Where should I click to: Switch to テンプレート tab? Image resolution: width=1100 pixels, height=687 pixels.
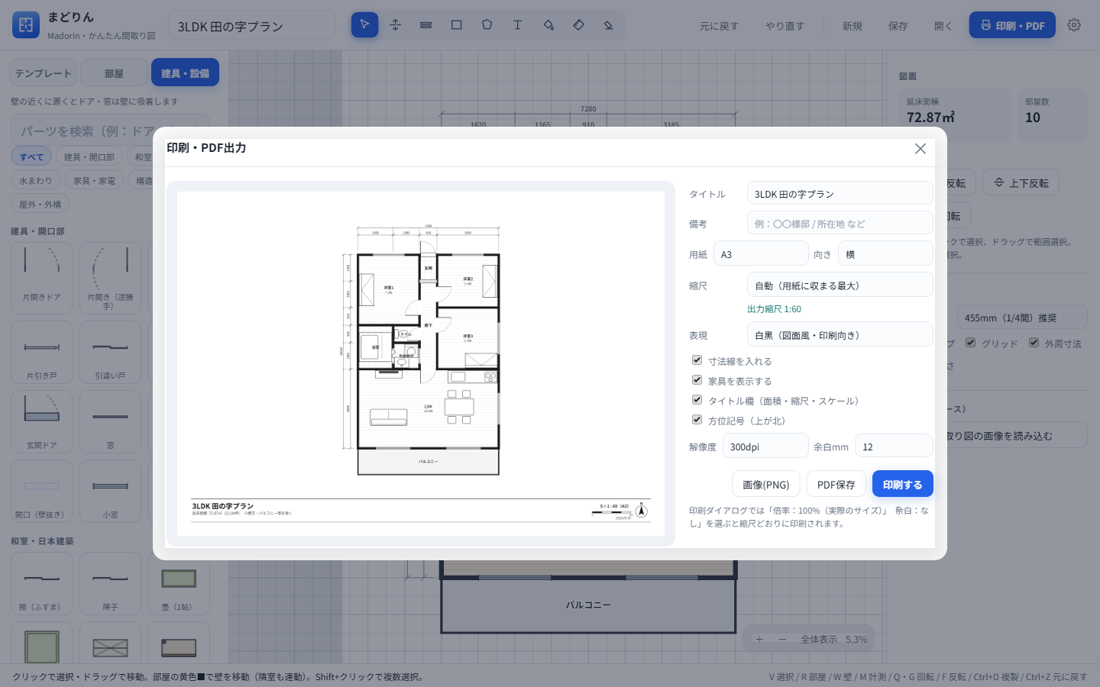(x=44, y=73)
